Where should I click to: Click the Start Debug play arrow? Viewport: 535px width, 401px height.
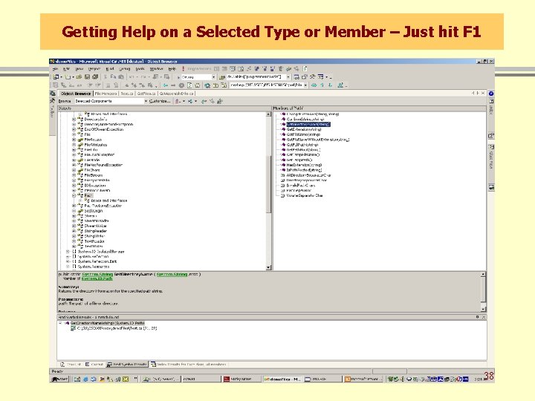click(178, 77)
